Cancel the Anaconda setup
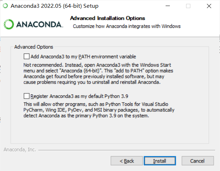 (x=197, y=161)
